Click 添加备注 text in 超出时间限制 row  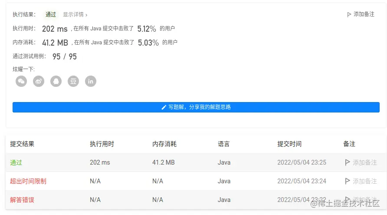365,181
